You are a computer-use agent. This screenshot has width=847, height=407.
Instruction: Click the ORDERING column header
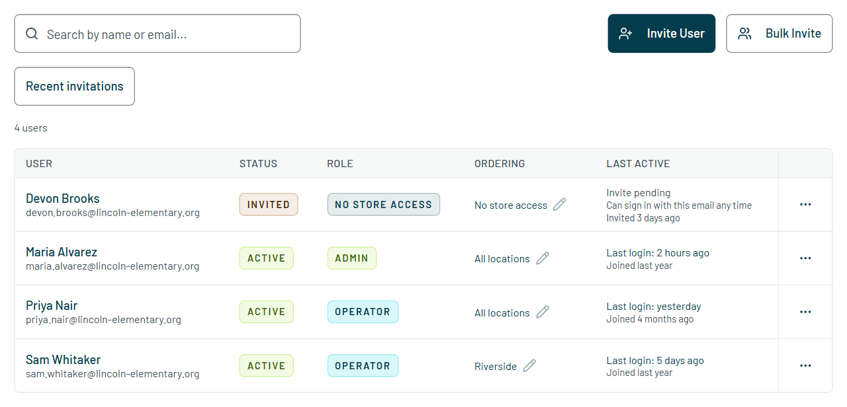coord(500,164)
